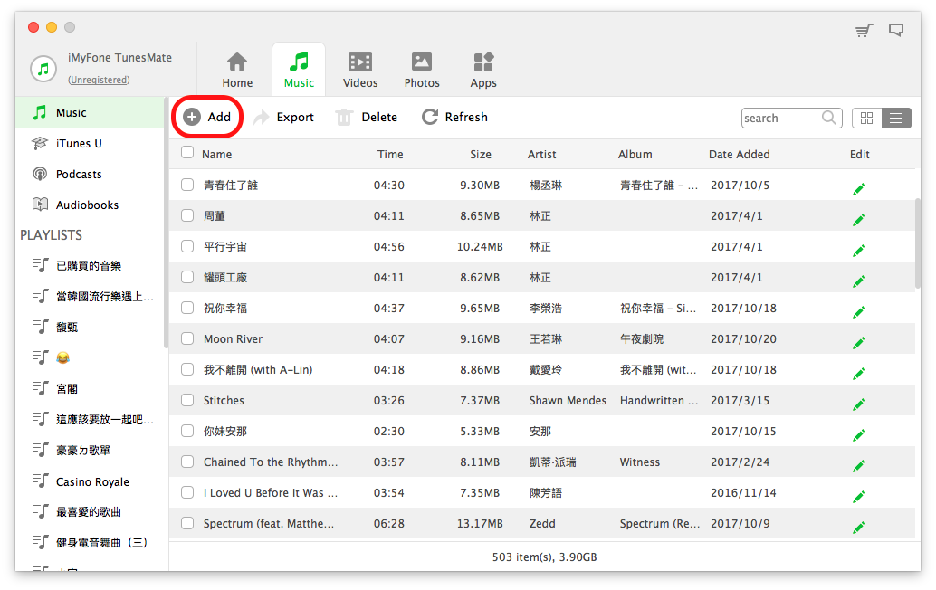Image resolution: width=936 pixels, height=590 pixels.
Task: Open the 健身電音舞曲 (三) playlist
Action: click(90, 543)
